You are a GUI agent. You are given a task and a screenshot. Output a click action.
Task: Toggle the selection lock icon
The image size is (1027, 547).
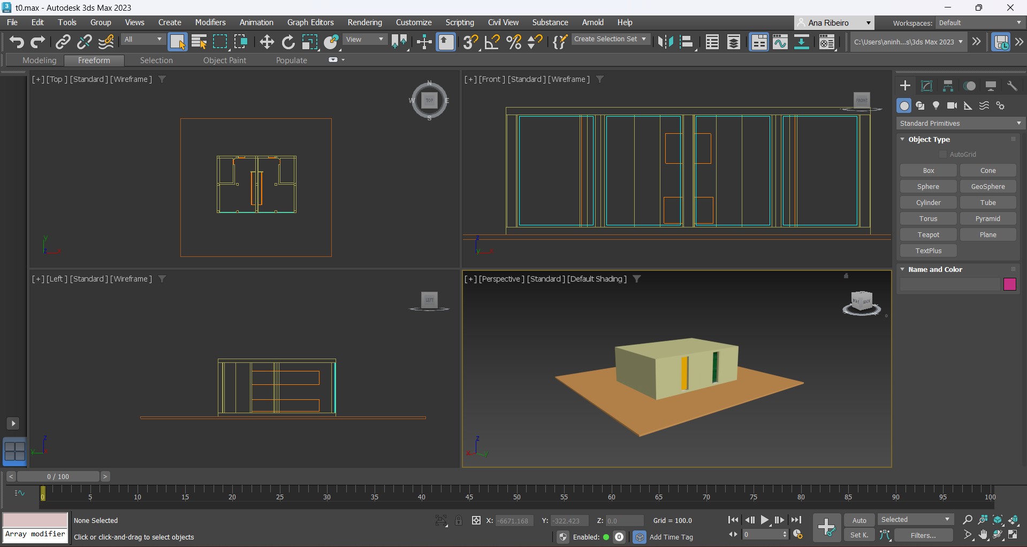pos(459,521)
